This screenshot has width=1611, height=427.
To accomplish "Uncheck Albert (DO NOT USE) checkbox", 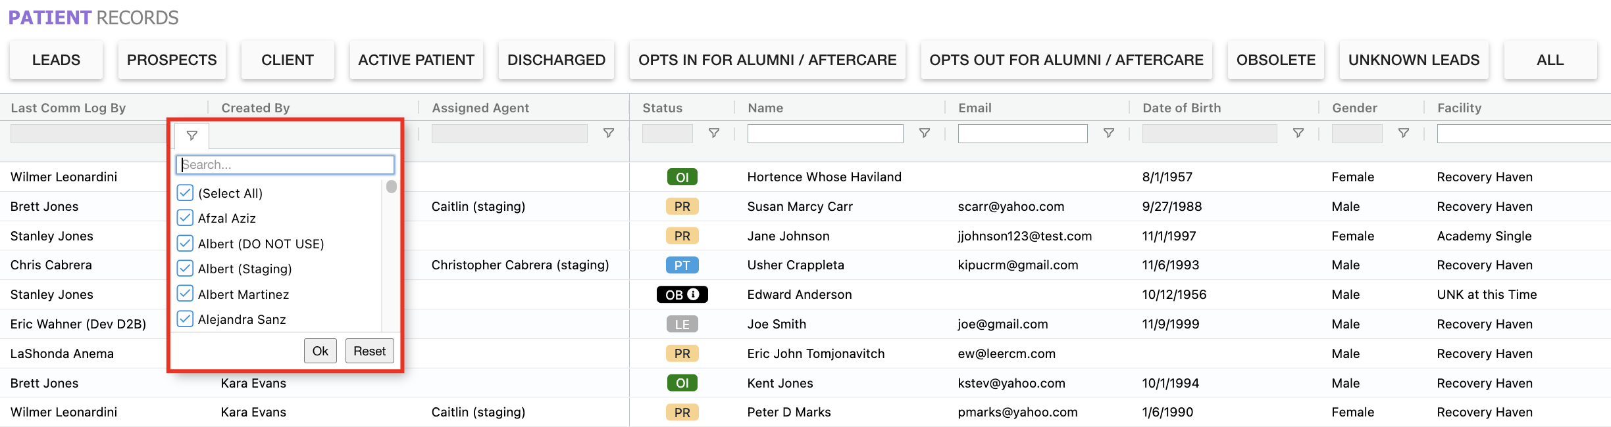I will click(x=186, y=244).
